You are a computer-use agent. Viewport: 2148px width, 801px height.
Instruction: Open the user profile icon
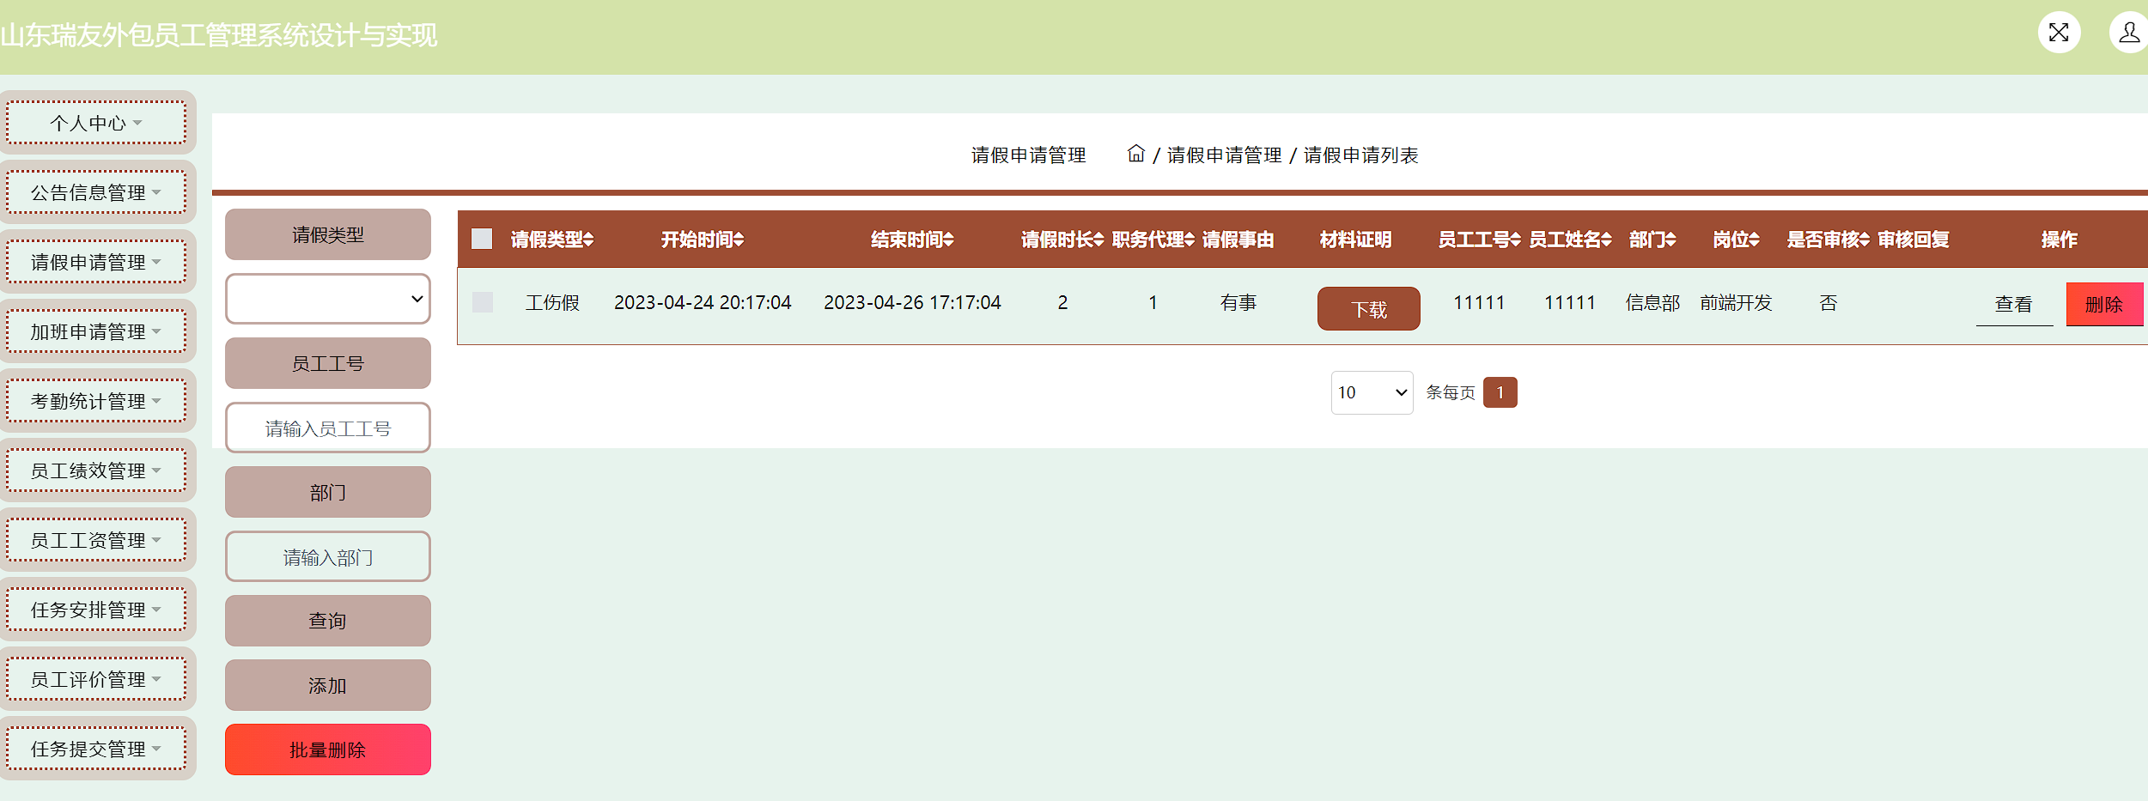point(2129,33)
